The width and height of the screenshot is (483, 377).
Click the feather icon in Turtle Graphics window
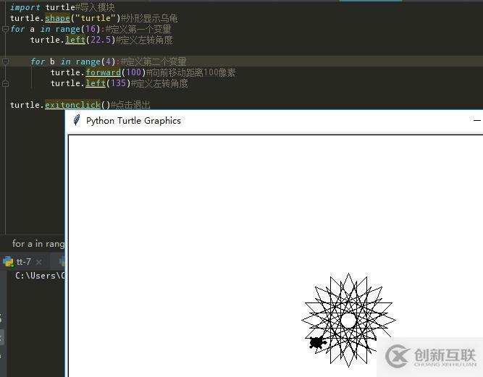coord(77,120)
